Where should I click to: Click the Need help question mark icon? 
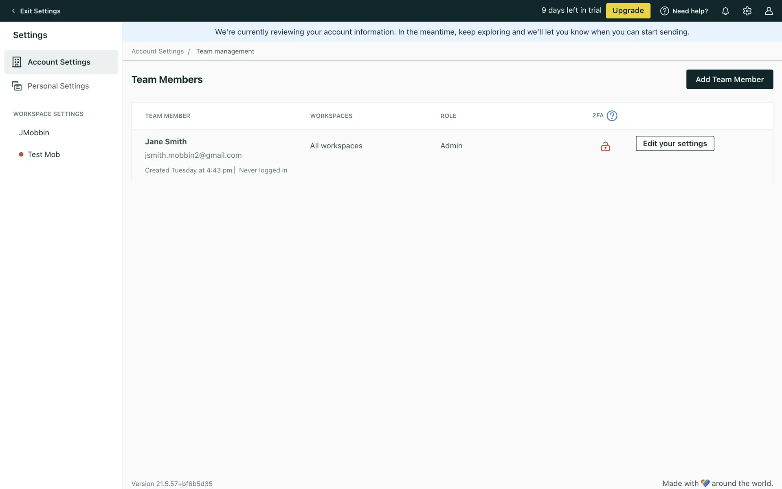664,11
